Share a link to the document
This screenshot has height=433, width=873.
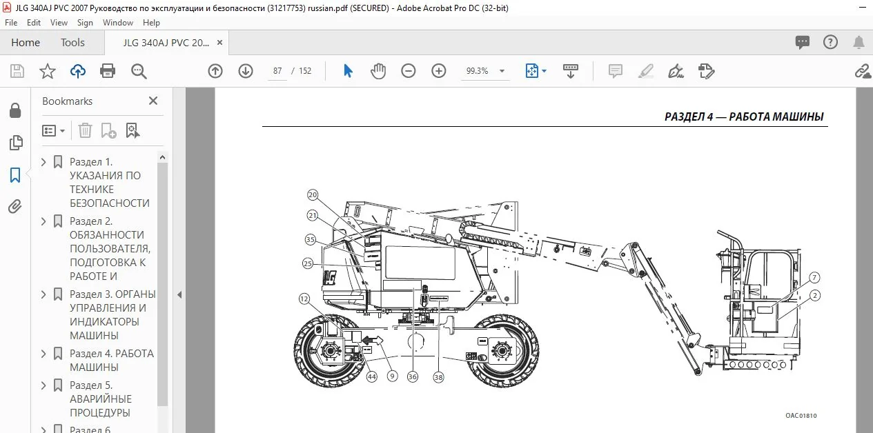click(863, 71)
